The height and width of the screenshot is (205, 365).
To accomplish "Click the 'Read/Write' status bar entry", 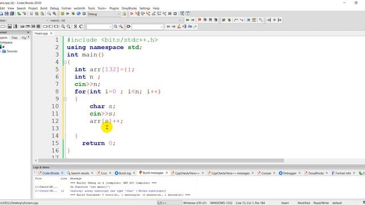I will 321,203.
